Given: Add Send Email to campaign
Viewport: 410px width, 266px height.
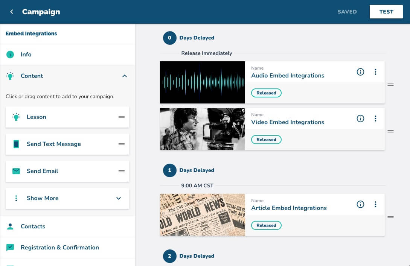Looking at the screenshot, I should pyautogui.click(x=43, y=171).
